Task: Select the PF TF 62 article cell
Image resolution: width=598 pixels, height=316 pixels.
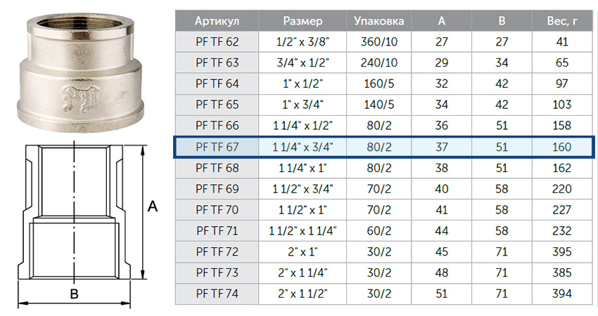Action: click(217, 41)
